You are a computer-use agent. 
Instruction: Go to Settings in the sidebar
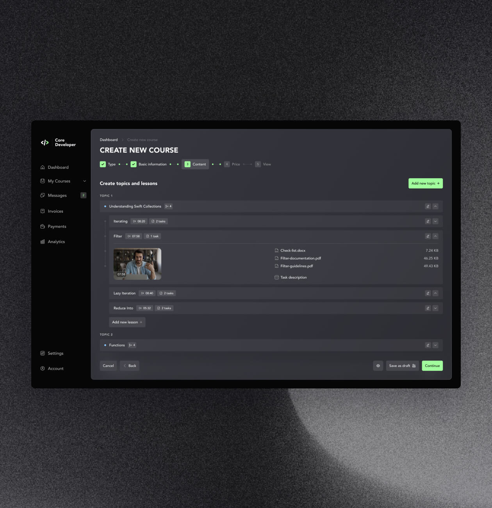point(55,353)
